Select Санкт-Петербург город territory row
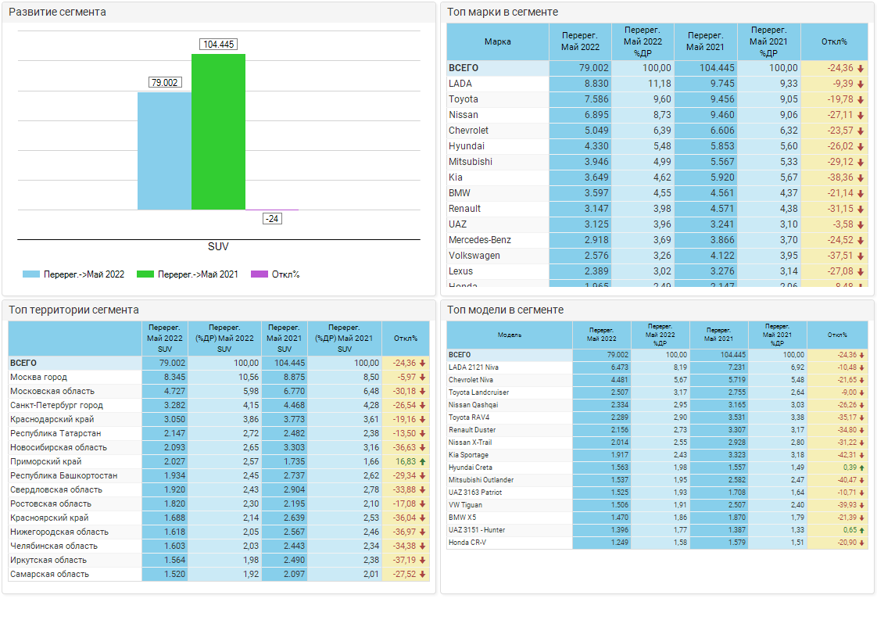 [x=56, y=406]
